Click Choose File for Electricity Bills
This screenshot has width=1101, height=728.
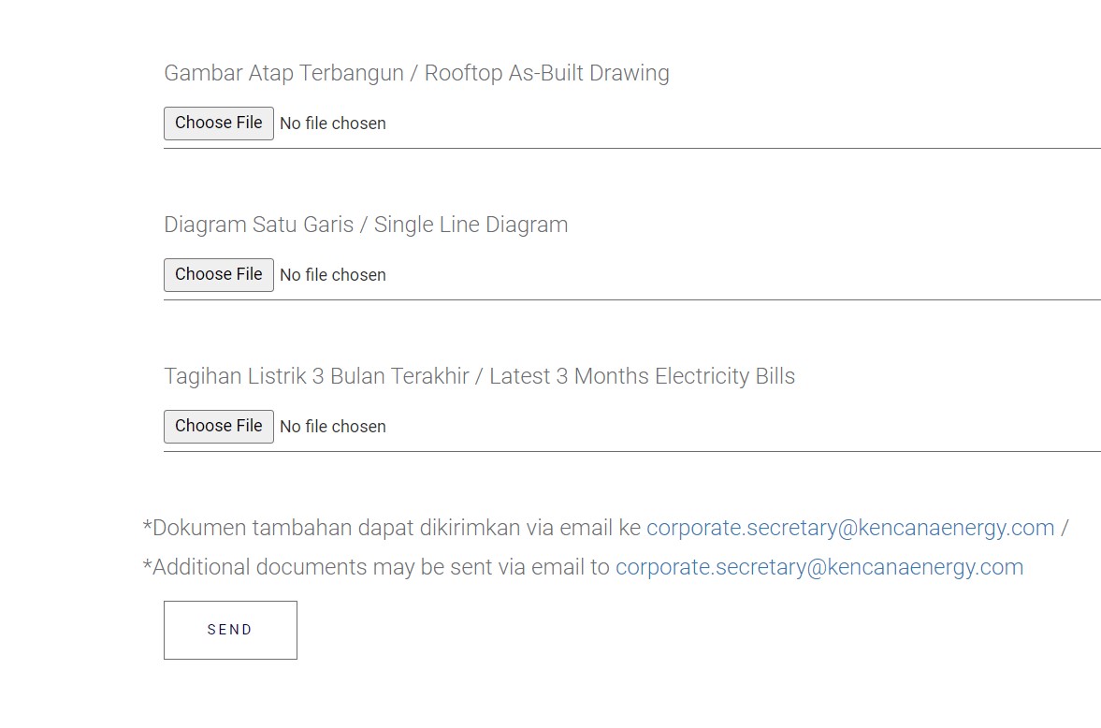219,427
